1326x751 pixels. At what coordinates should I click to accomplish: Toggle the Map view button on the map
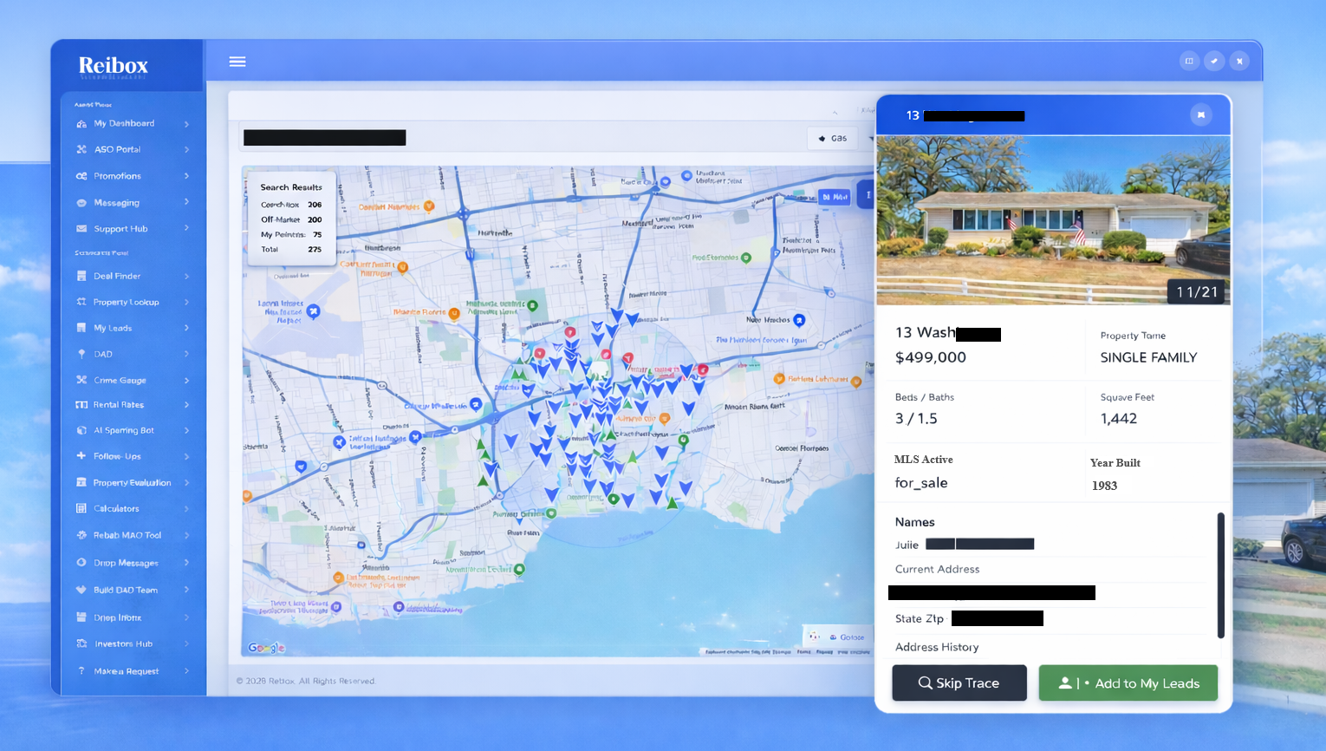click(835, 197)
